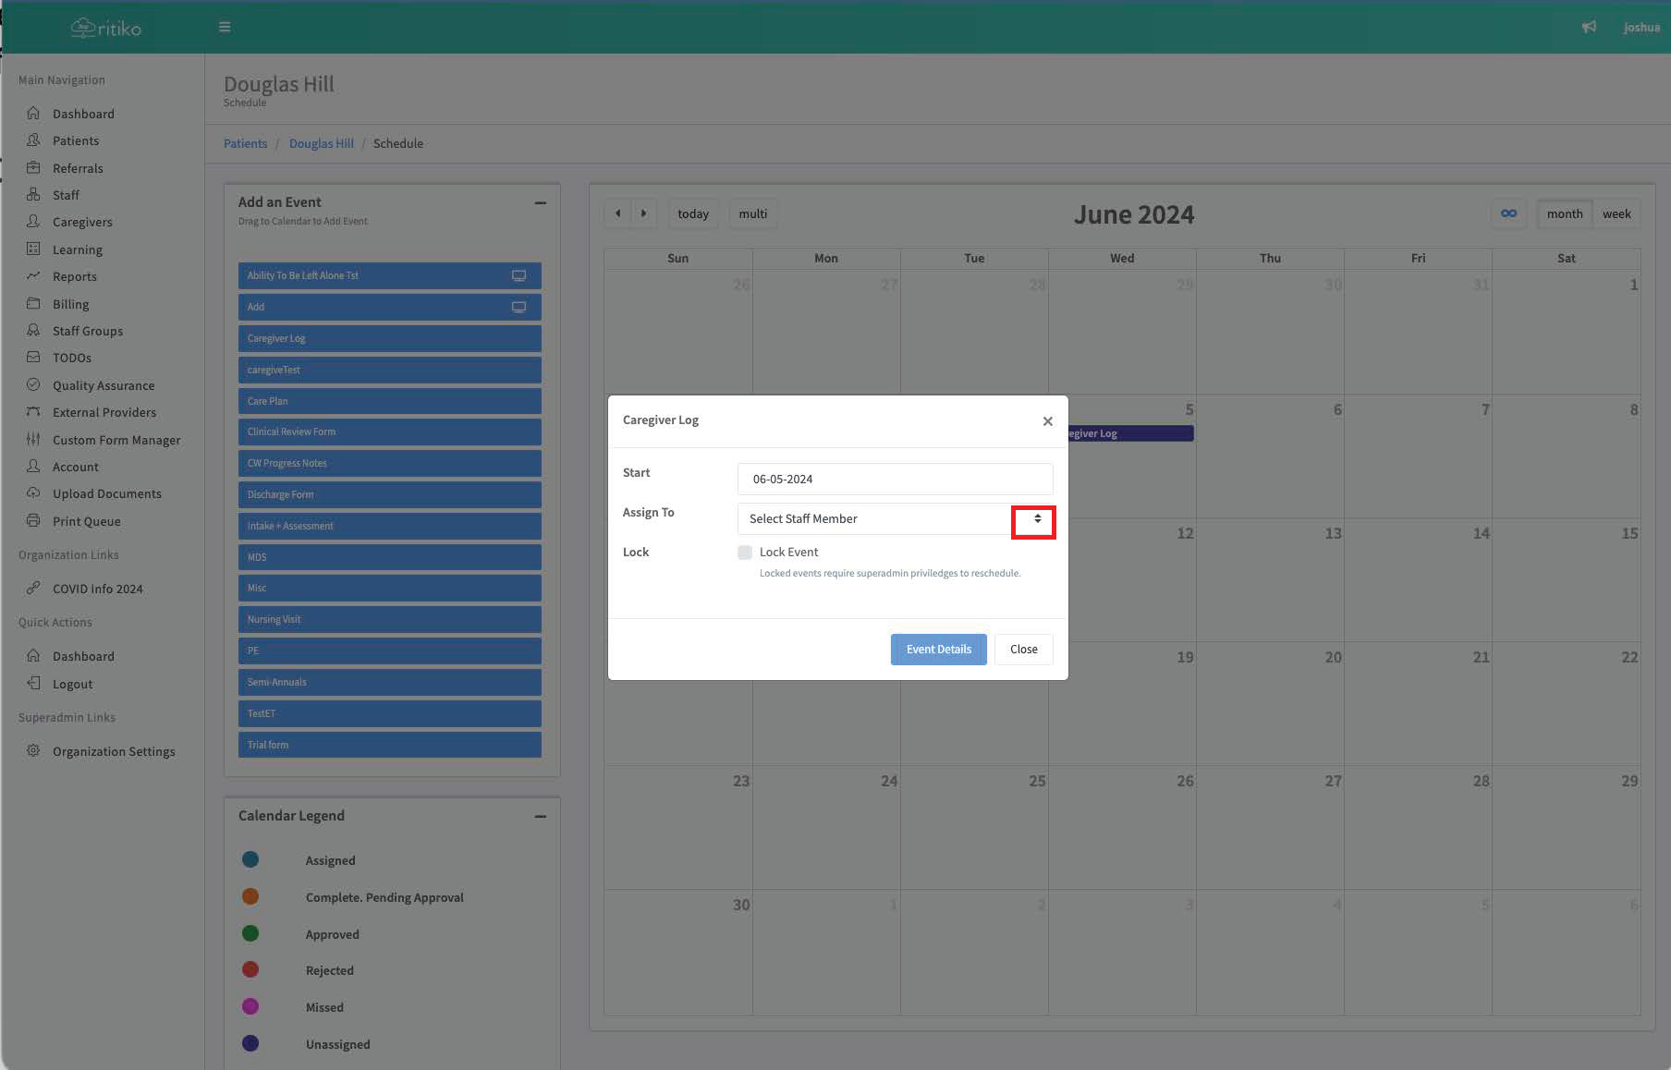Click the Start date input field
The height and width of the screenshot is (1070, 1671).
[x=894, y=479]
